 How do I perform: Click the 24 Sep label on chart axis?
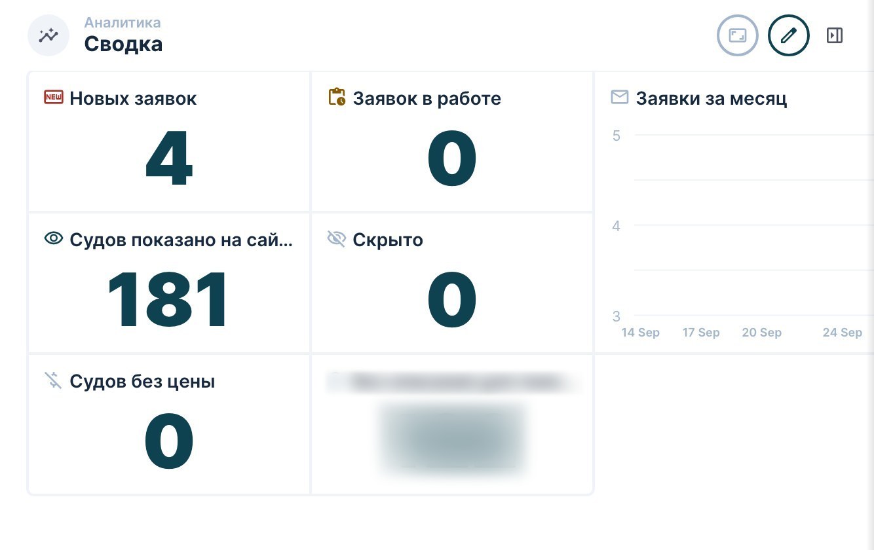pos(843,333)
